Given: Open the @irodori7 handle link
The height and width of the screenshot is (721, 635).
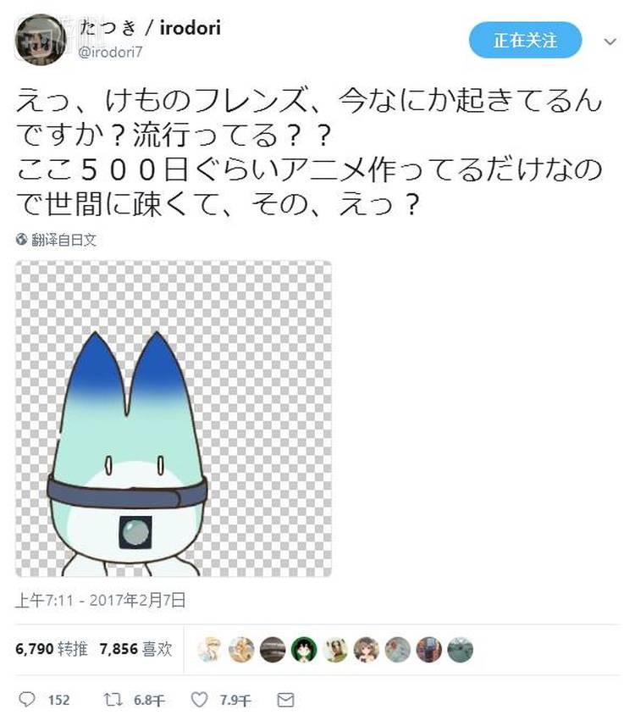Looking at the screenshot, I should 110,52.
